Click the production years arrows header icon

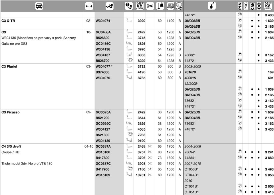(89, 6)
